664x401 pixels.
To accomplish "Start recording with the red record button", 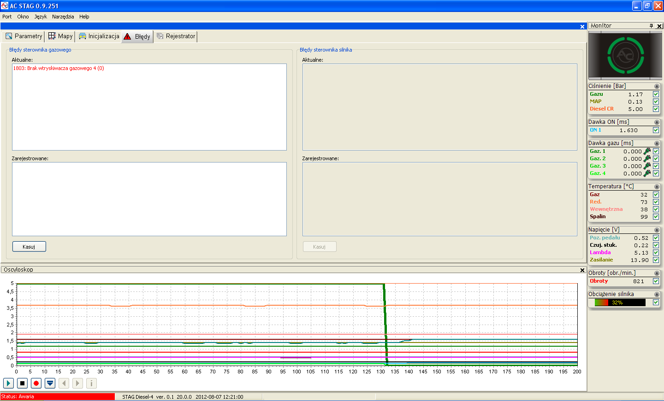I will coord(36,383).
